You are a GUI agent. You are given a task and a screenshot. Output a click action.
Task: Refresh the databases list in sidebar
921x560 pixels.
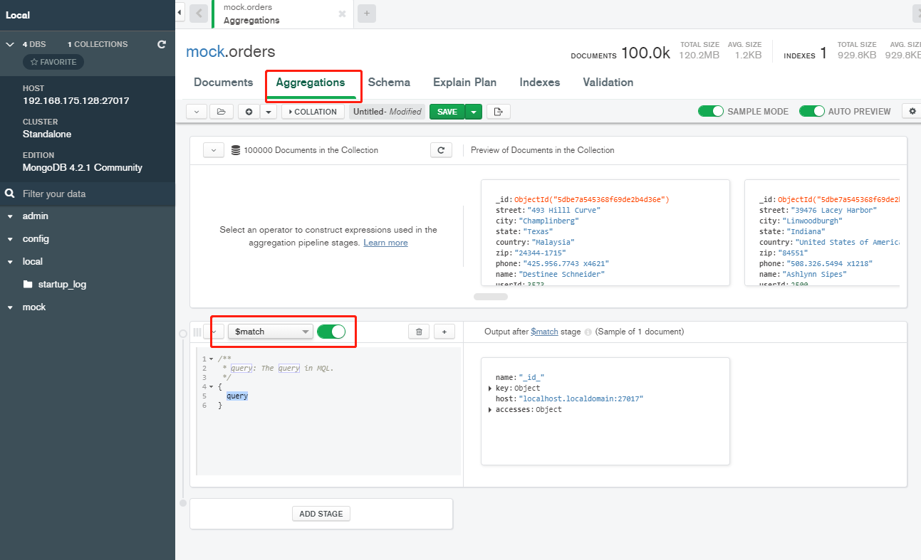coord(162,44)
